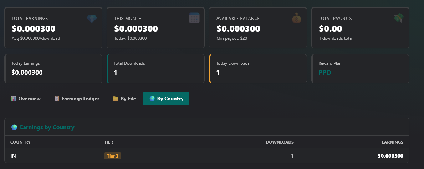
Task: Click the cash icon on Total Payouts
Action: pyautogui.click(x=398, y=18)
